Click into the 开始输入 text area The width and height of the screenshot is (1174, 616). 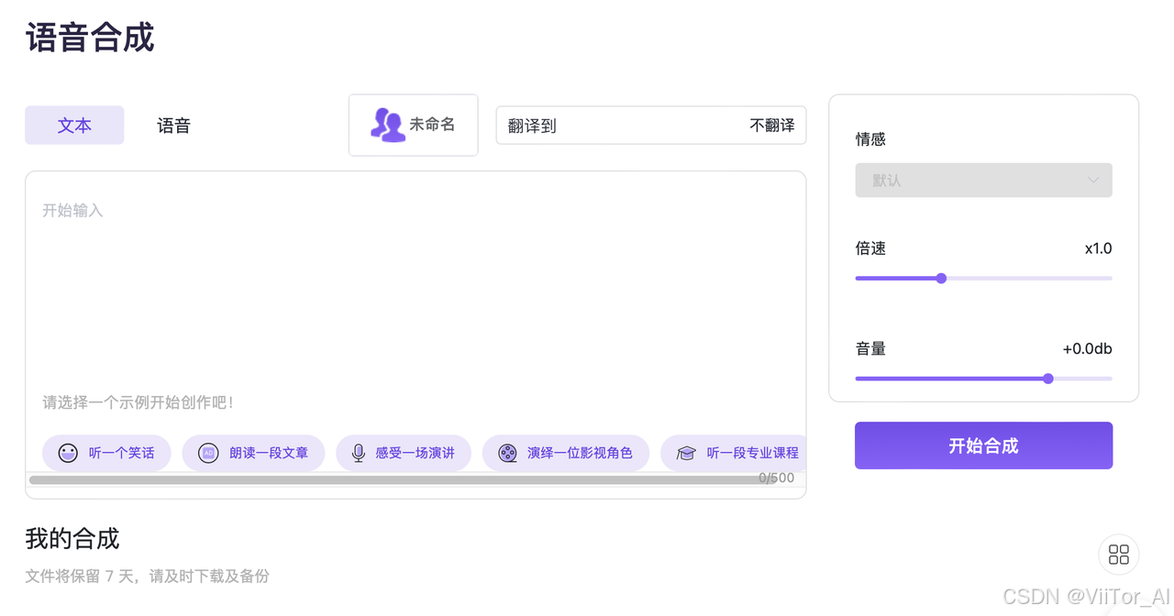(415, 284)
